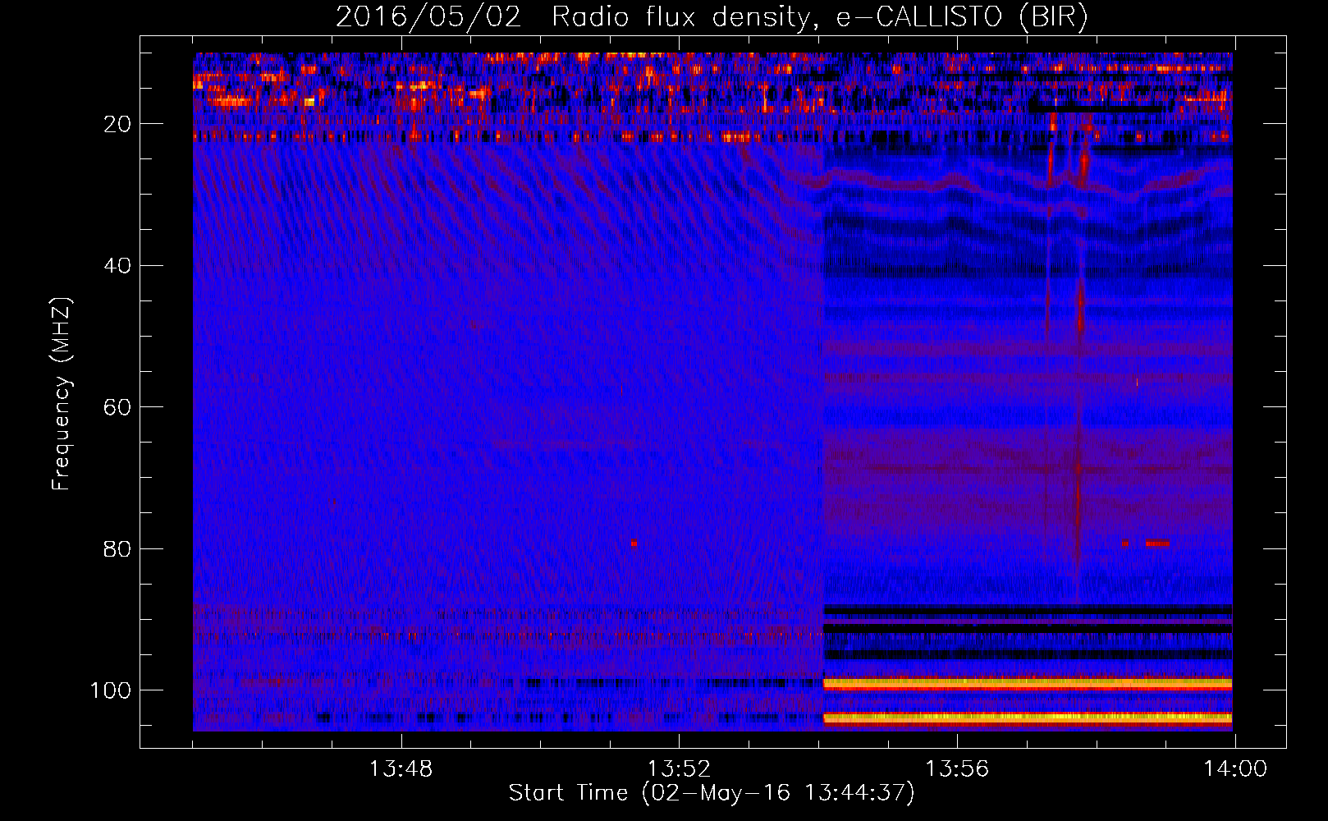Click the 60 frequency tick label
The width and height of the screenshot is (1328, 821).
(x=117, y=407)
